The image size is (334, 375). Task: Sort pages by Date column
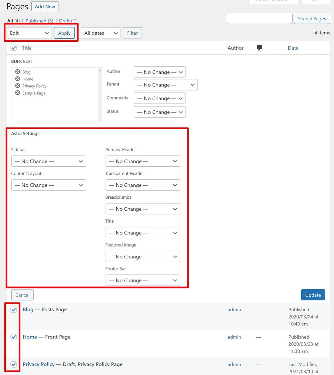coord(293,48)
